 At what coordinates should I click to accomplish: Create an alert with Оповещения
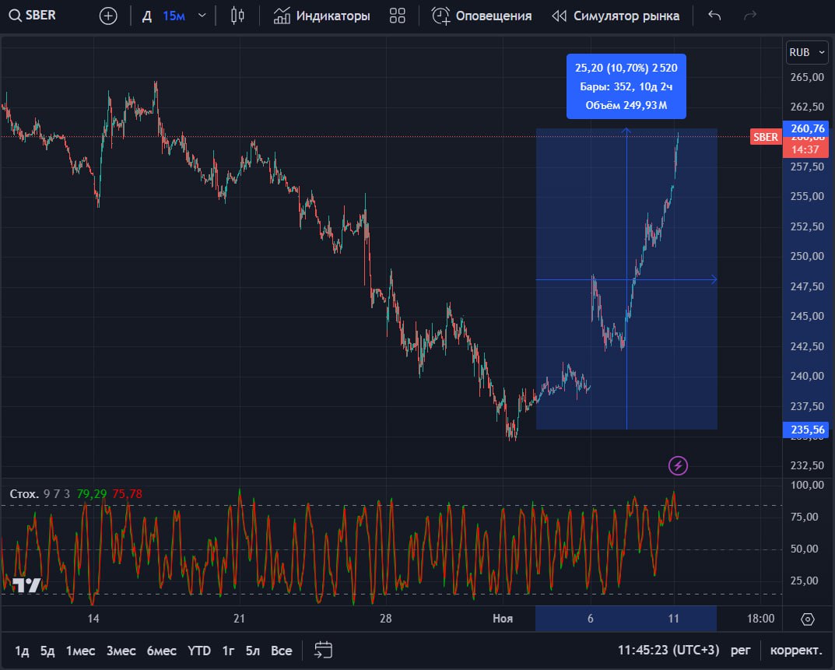(x=482, y=16)
